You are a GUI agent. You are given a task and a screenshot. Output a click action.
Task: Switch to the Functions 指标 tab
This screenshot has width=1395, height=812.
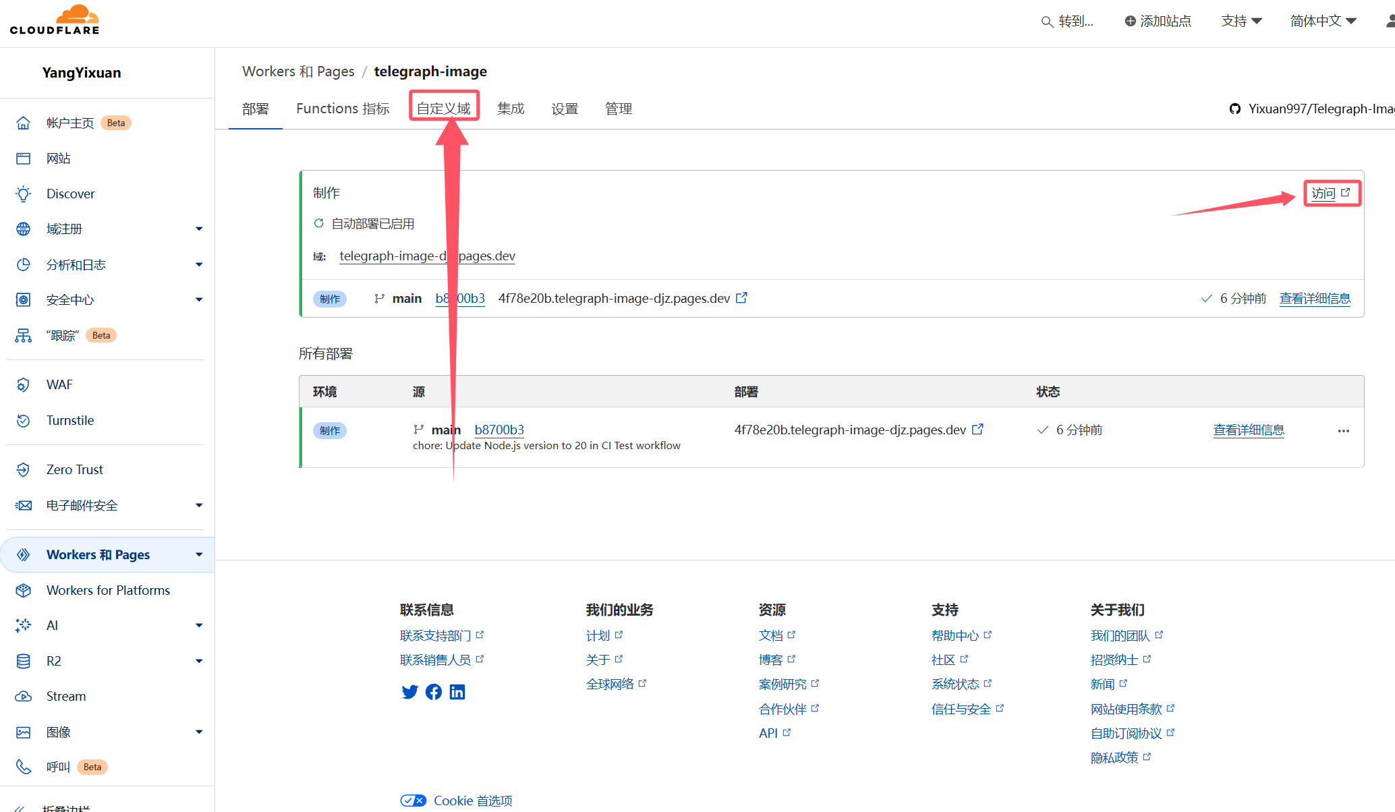pyautogui.click(x=343, y=109)
